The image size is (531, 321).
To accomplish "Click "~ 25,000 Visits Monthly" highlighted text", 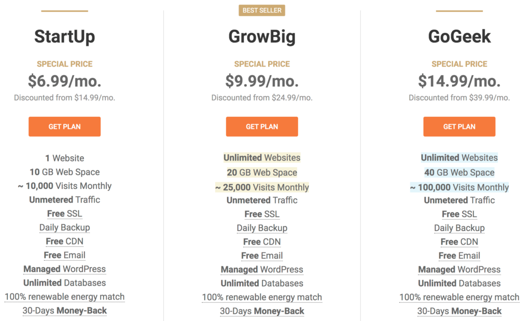I will click(262, 187).
